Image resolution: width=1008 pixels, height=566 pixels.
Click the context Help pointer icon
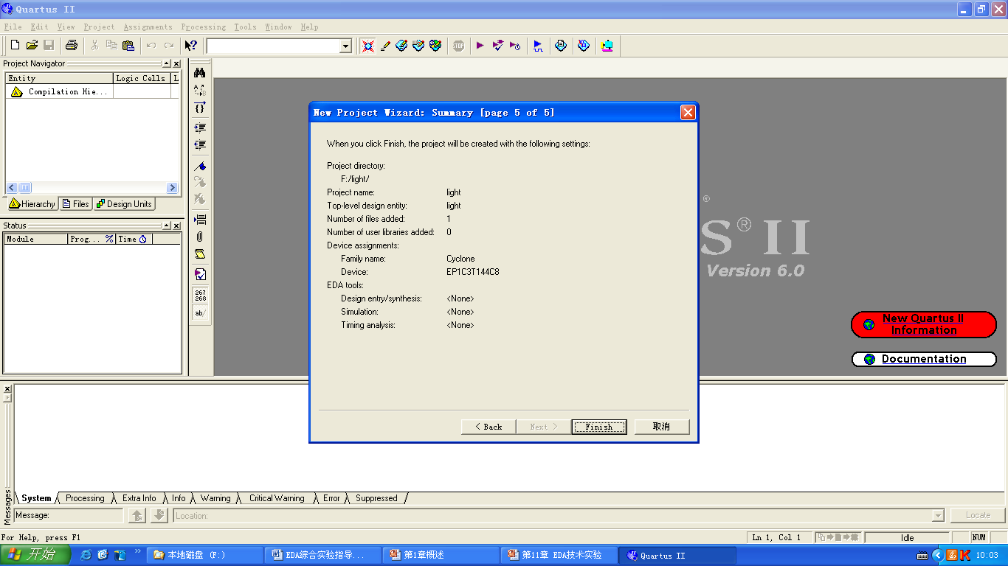191,46
